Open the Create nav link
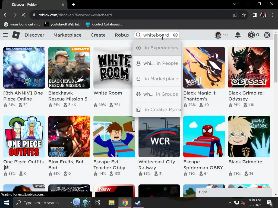Viewport: 278px width, 208px height. 98,35
